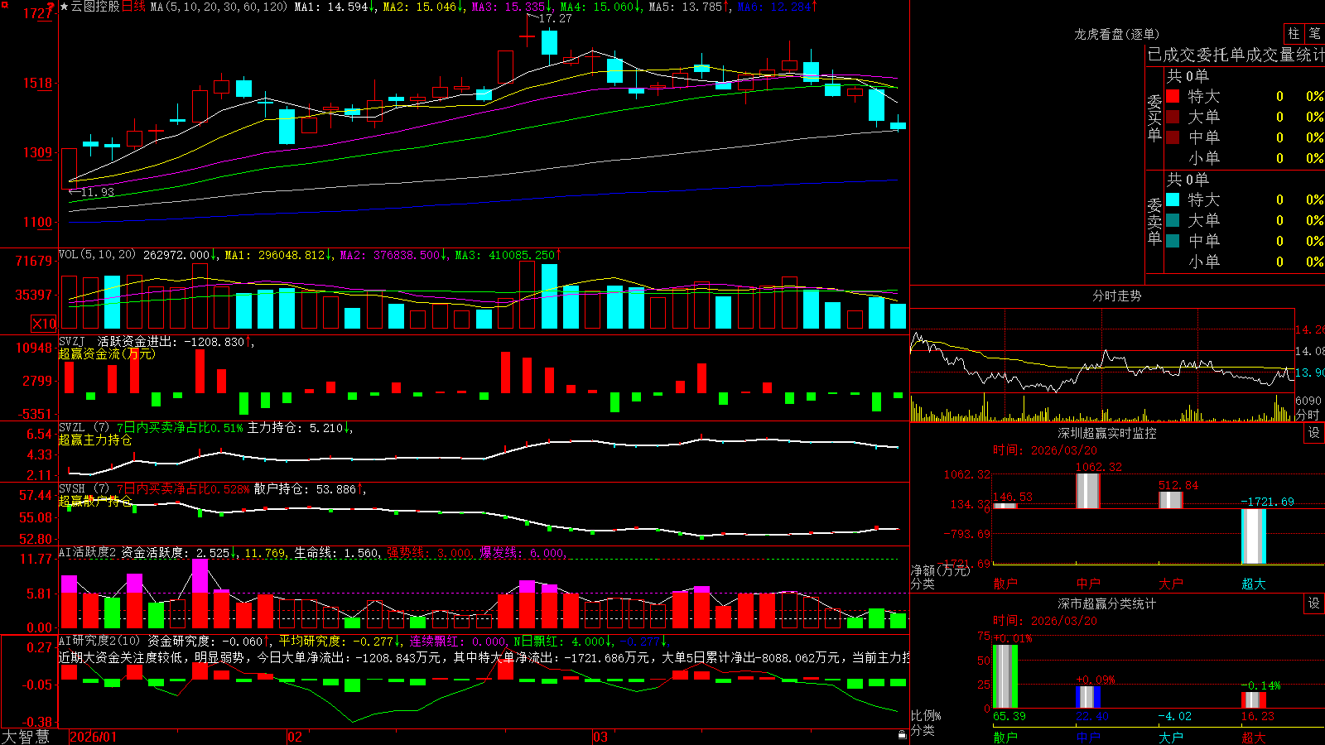Click the 小单 row under 委买单

click(1245, 158)
